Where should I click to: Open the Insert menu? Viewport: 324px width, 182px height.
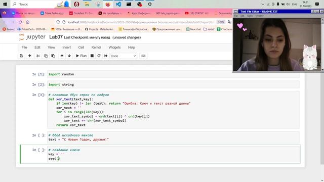66,48
